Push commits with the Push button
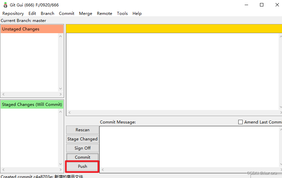This screenshot has height=178, width=282. [83, 166]
